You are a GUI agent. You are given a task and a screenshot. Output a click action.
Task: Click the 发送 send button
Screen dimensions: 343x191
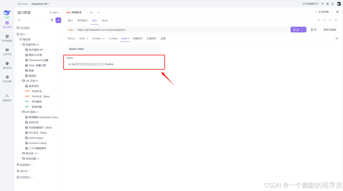[296, 30]
